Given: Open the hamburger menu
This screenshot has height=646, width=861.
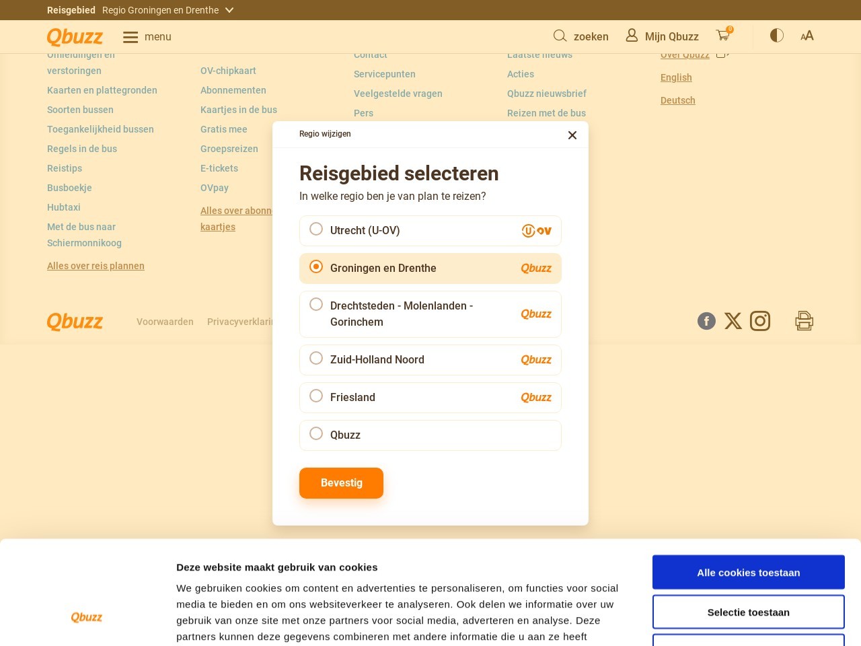Looking at the screenshot, I should (x=147, y=37).
